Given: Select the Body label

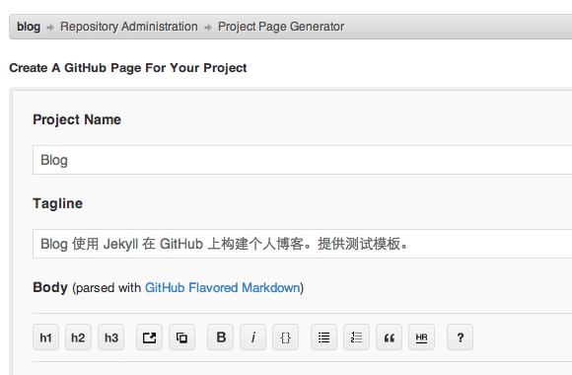Looking at the screenshot, I should (50, 287).
